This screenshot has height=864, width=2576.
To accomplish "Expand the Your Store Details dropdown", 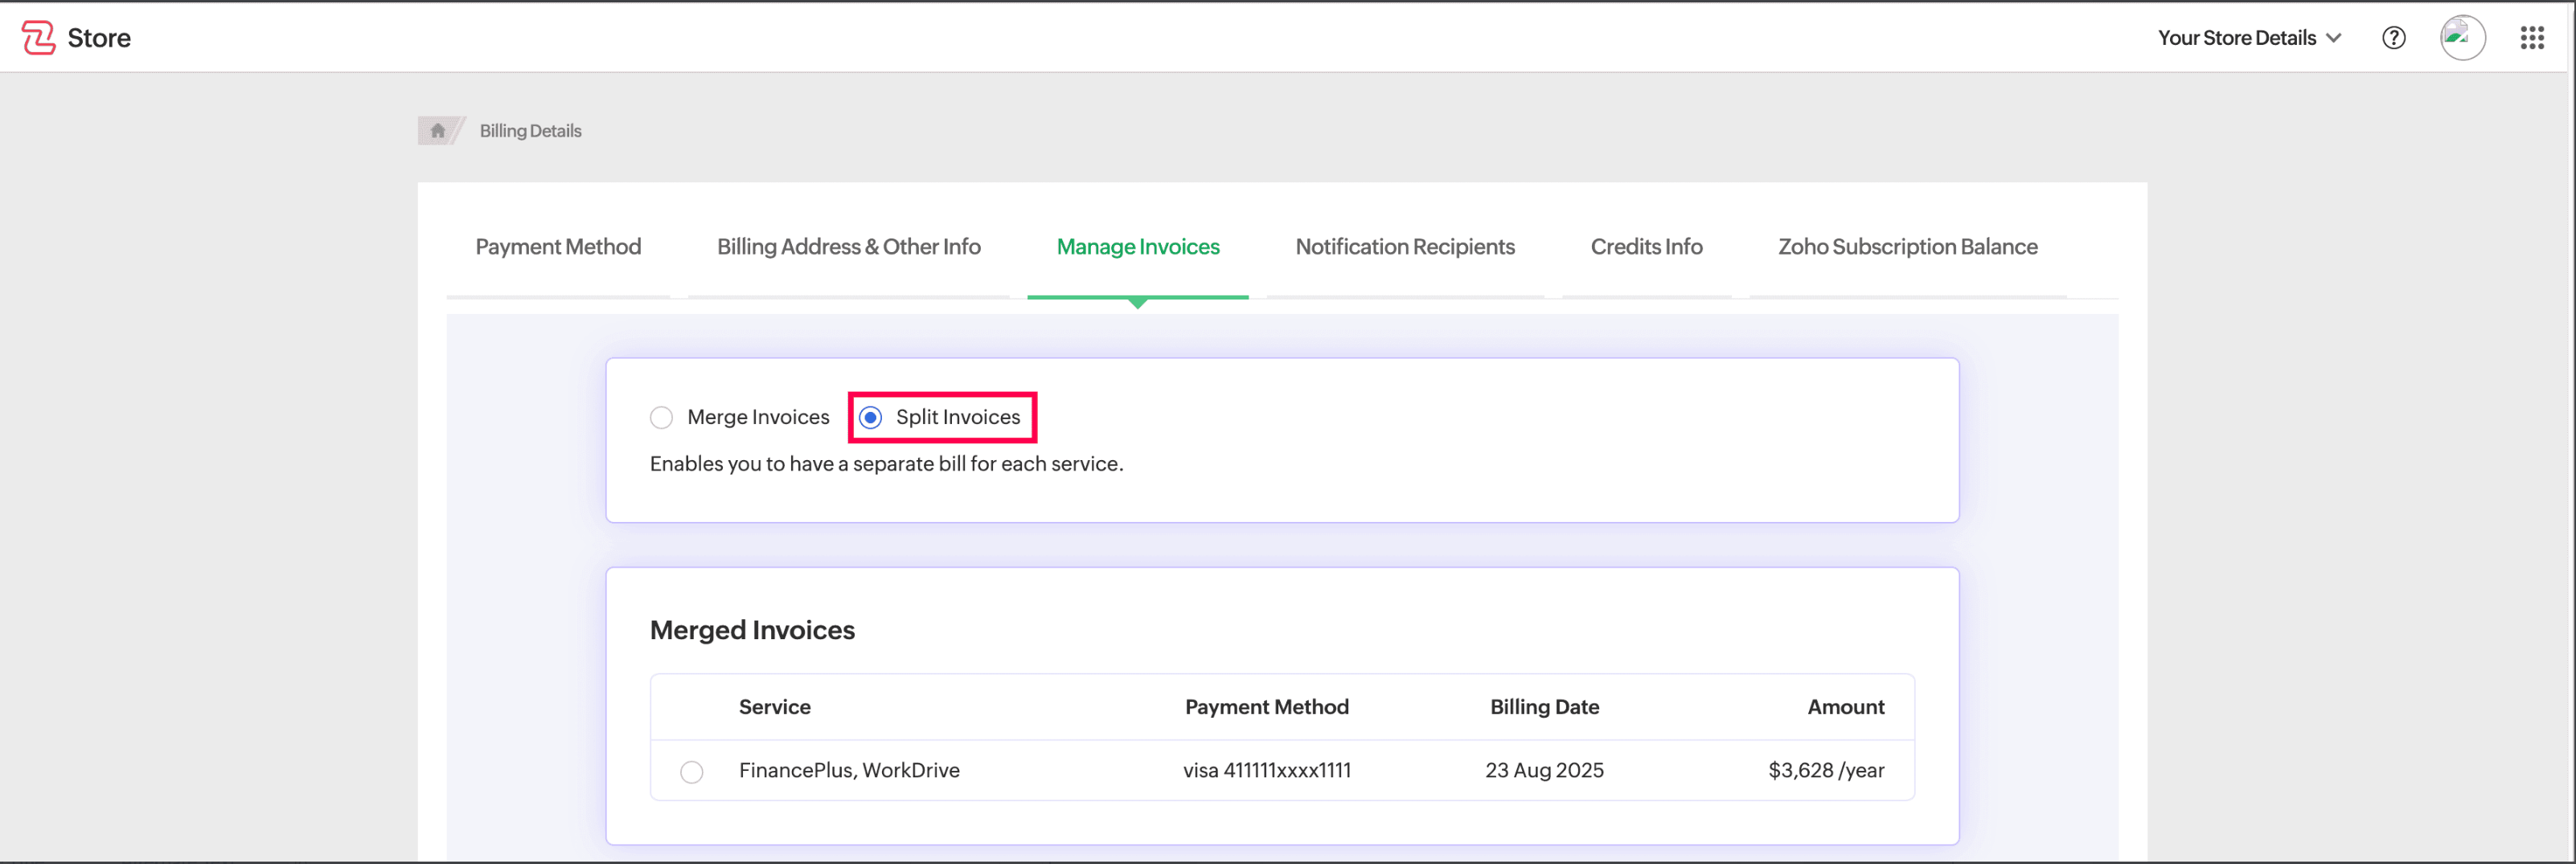I will click(2236, 38).
